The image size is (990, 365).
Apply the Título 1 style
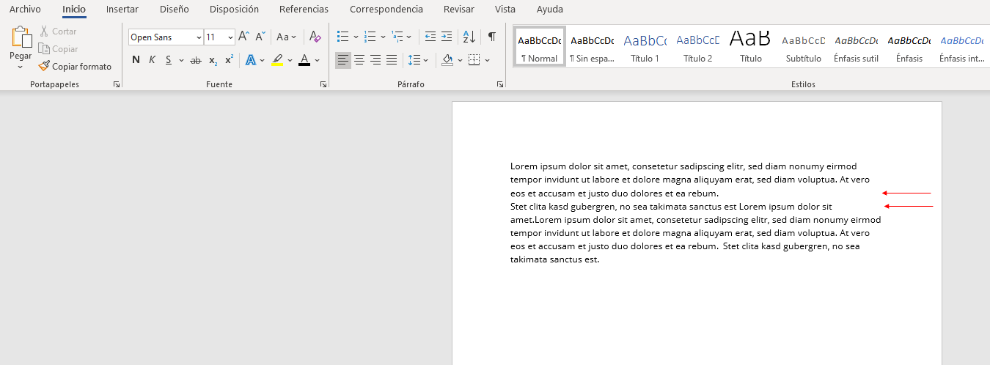[x=645, y=47]
